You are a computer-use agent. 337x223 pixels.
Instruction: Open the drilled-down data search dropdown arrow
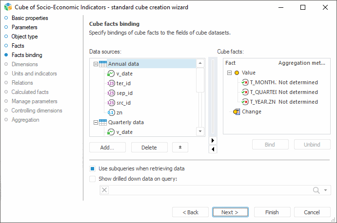pos(326,190)
